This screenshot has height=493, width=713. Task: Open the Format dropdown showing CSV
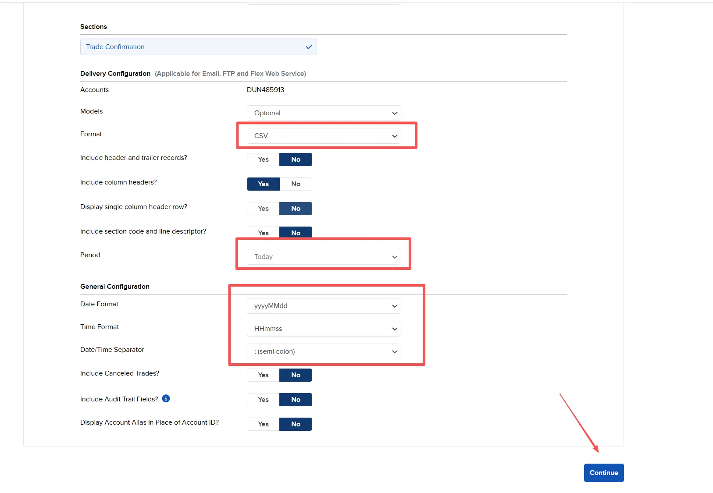coord(323,136)
